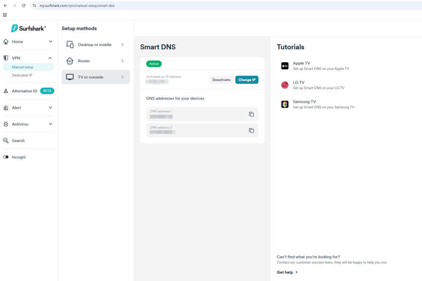Open Desktop or mobile via its right chevron

tap(122, 44)
